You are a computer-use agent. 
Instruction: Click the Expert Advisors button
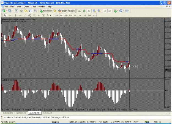click(x=66, y=11)
